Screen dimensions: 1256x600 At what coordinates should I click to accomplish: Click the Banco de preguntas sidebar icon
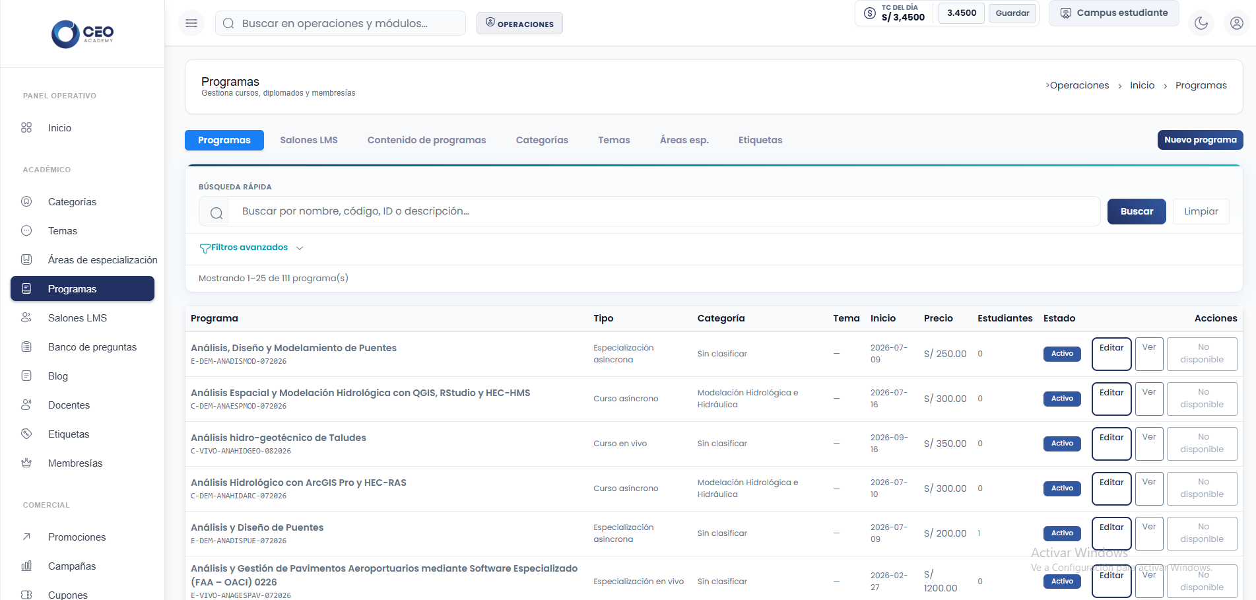[x=26, y=347]
